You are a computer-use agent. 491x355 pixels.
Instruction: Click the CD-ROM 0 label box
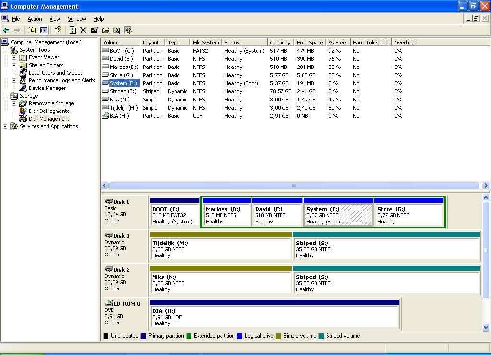pyautogui.click(x=124, y=313)
